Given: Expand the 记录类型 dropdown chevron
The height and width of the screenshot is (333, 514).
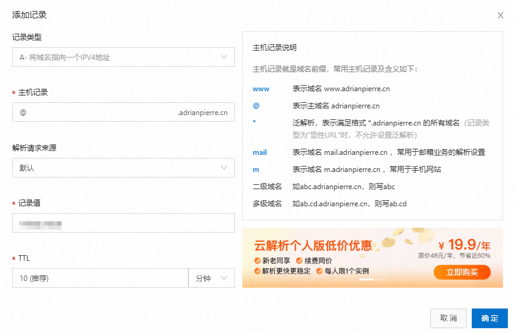Looking at the screenshot, I should (223, 58).
